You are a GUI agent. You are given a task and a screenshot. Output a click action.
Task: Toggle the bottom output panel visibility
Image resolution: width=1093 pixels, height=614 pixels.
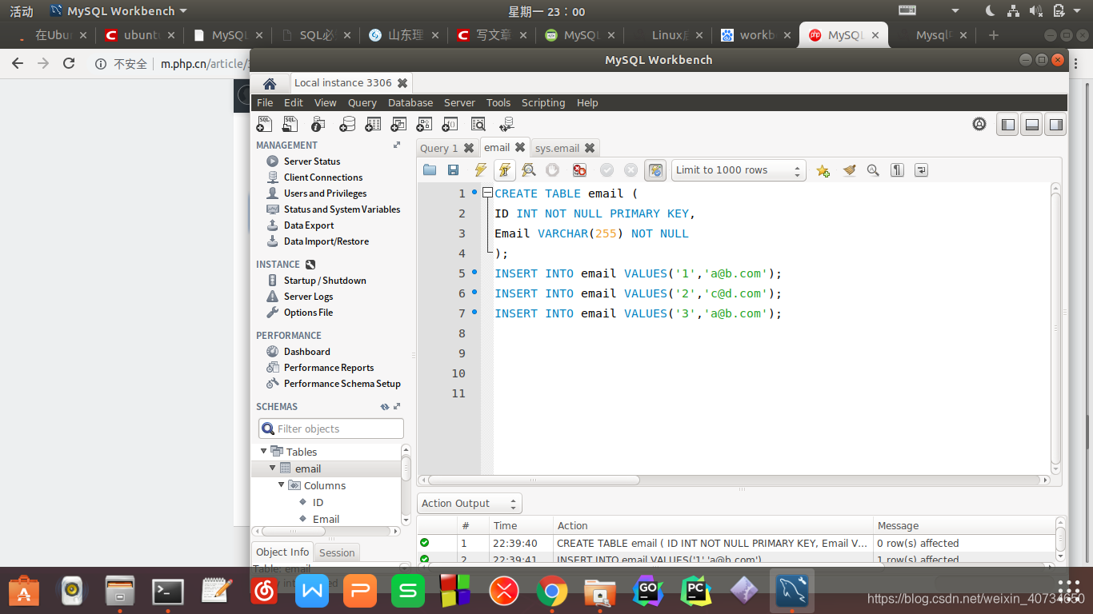pyautogui.click(x=1032, y=124)
